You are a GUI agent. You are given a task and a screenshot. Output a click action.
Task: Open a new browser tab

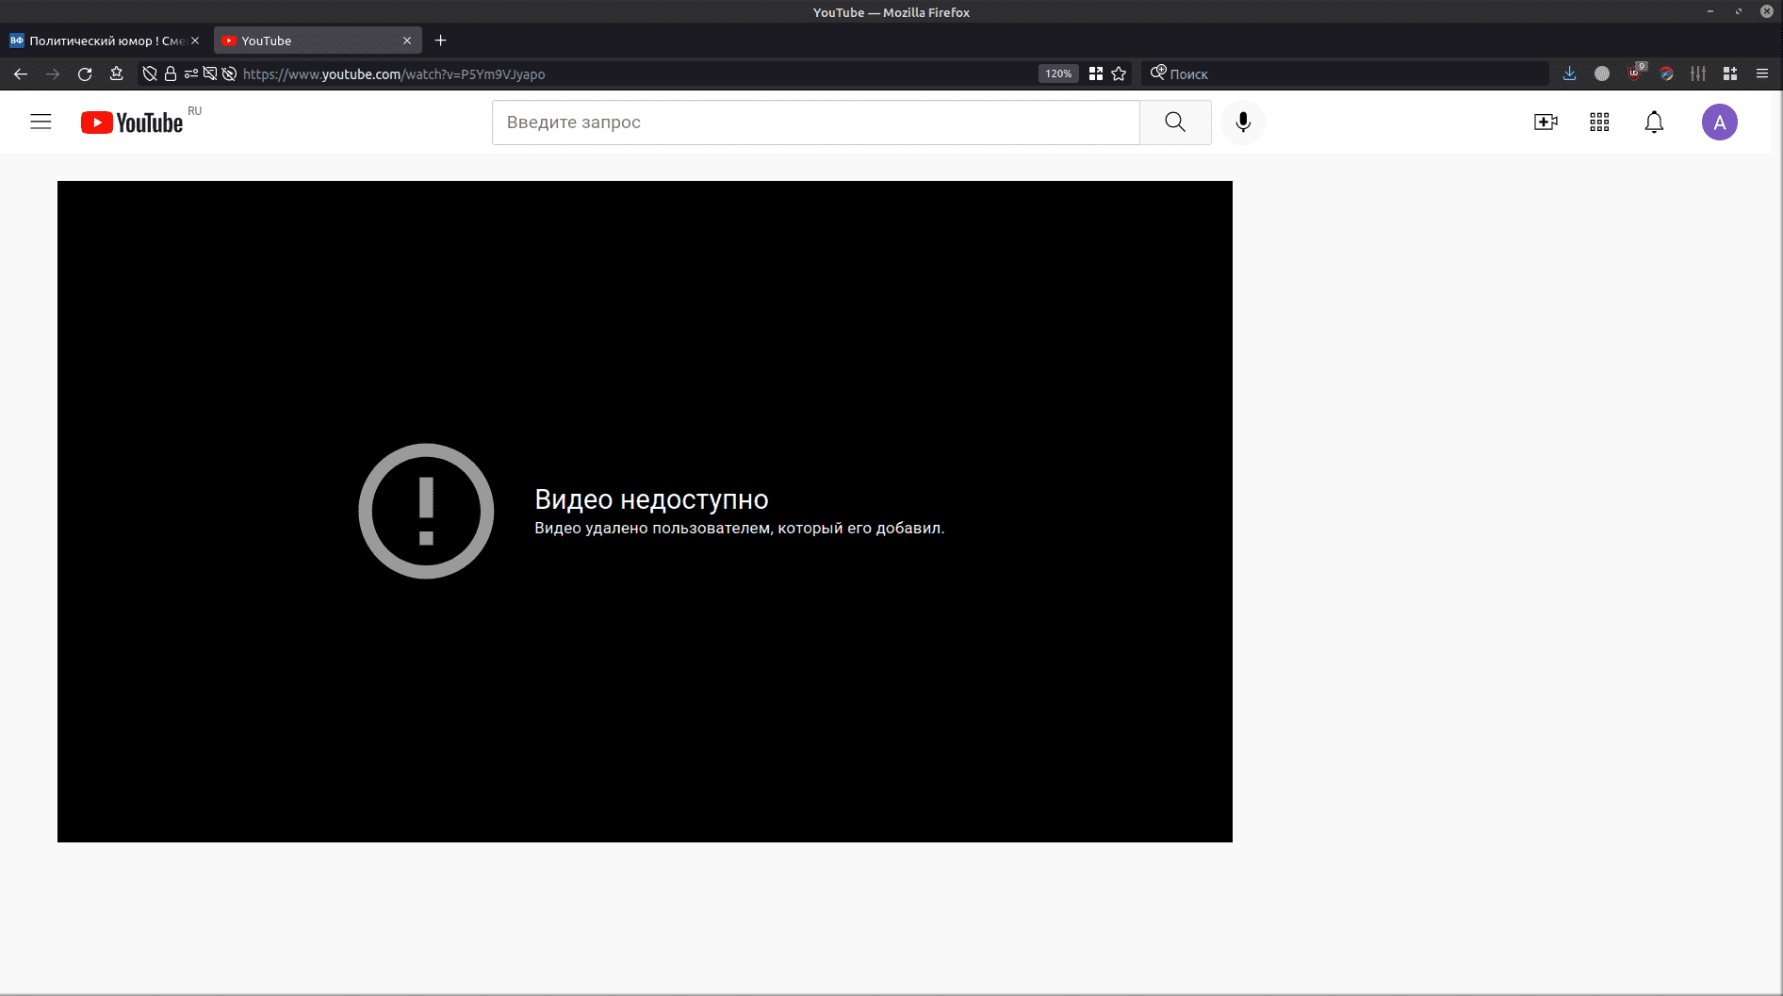pos(440,41)
